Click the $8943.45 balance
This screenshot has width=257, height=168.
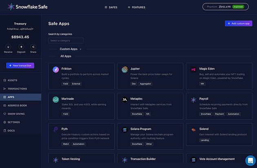point(20,37)
